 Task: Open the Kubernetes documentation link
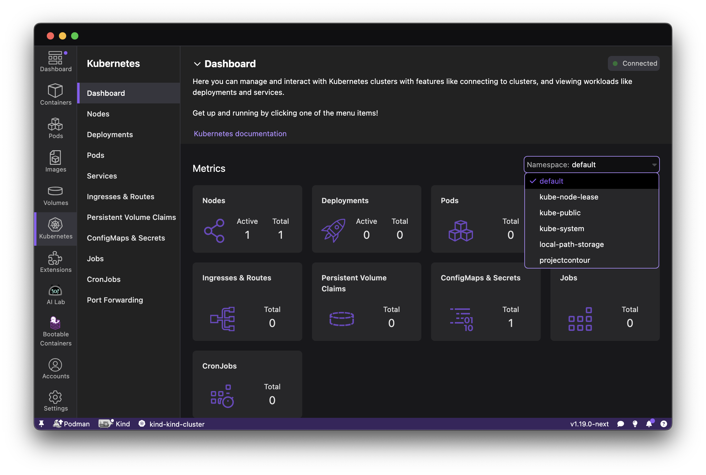click(240, 134)
